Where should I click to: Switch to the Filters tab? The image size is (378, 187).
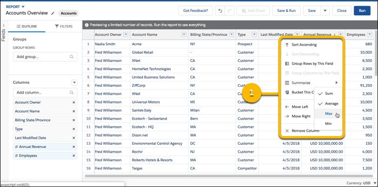point(64,26)
